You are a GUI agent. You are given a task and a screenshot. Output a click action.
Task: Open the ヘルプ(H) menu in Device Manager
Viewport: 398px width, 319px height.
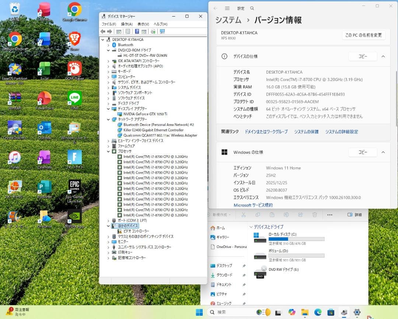point(161,24)
